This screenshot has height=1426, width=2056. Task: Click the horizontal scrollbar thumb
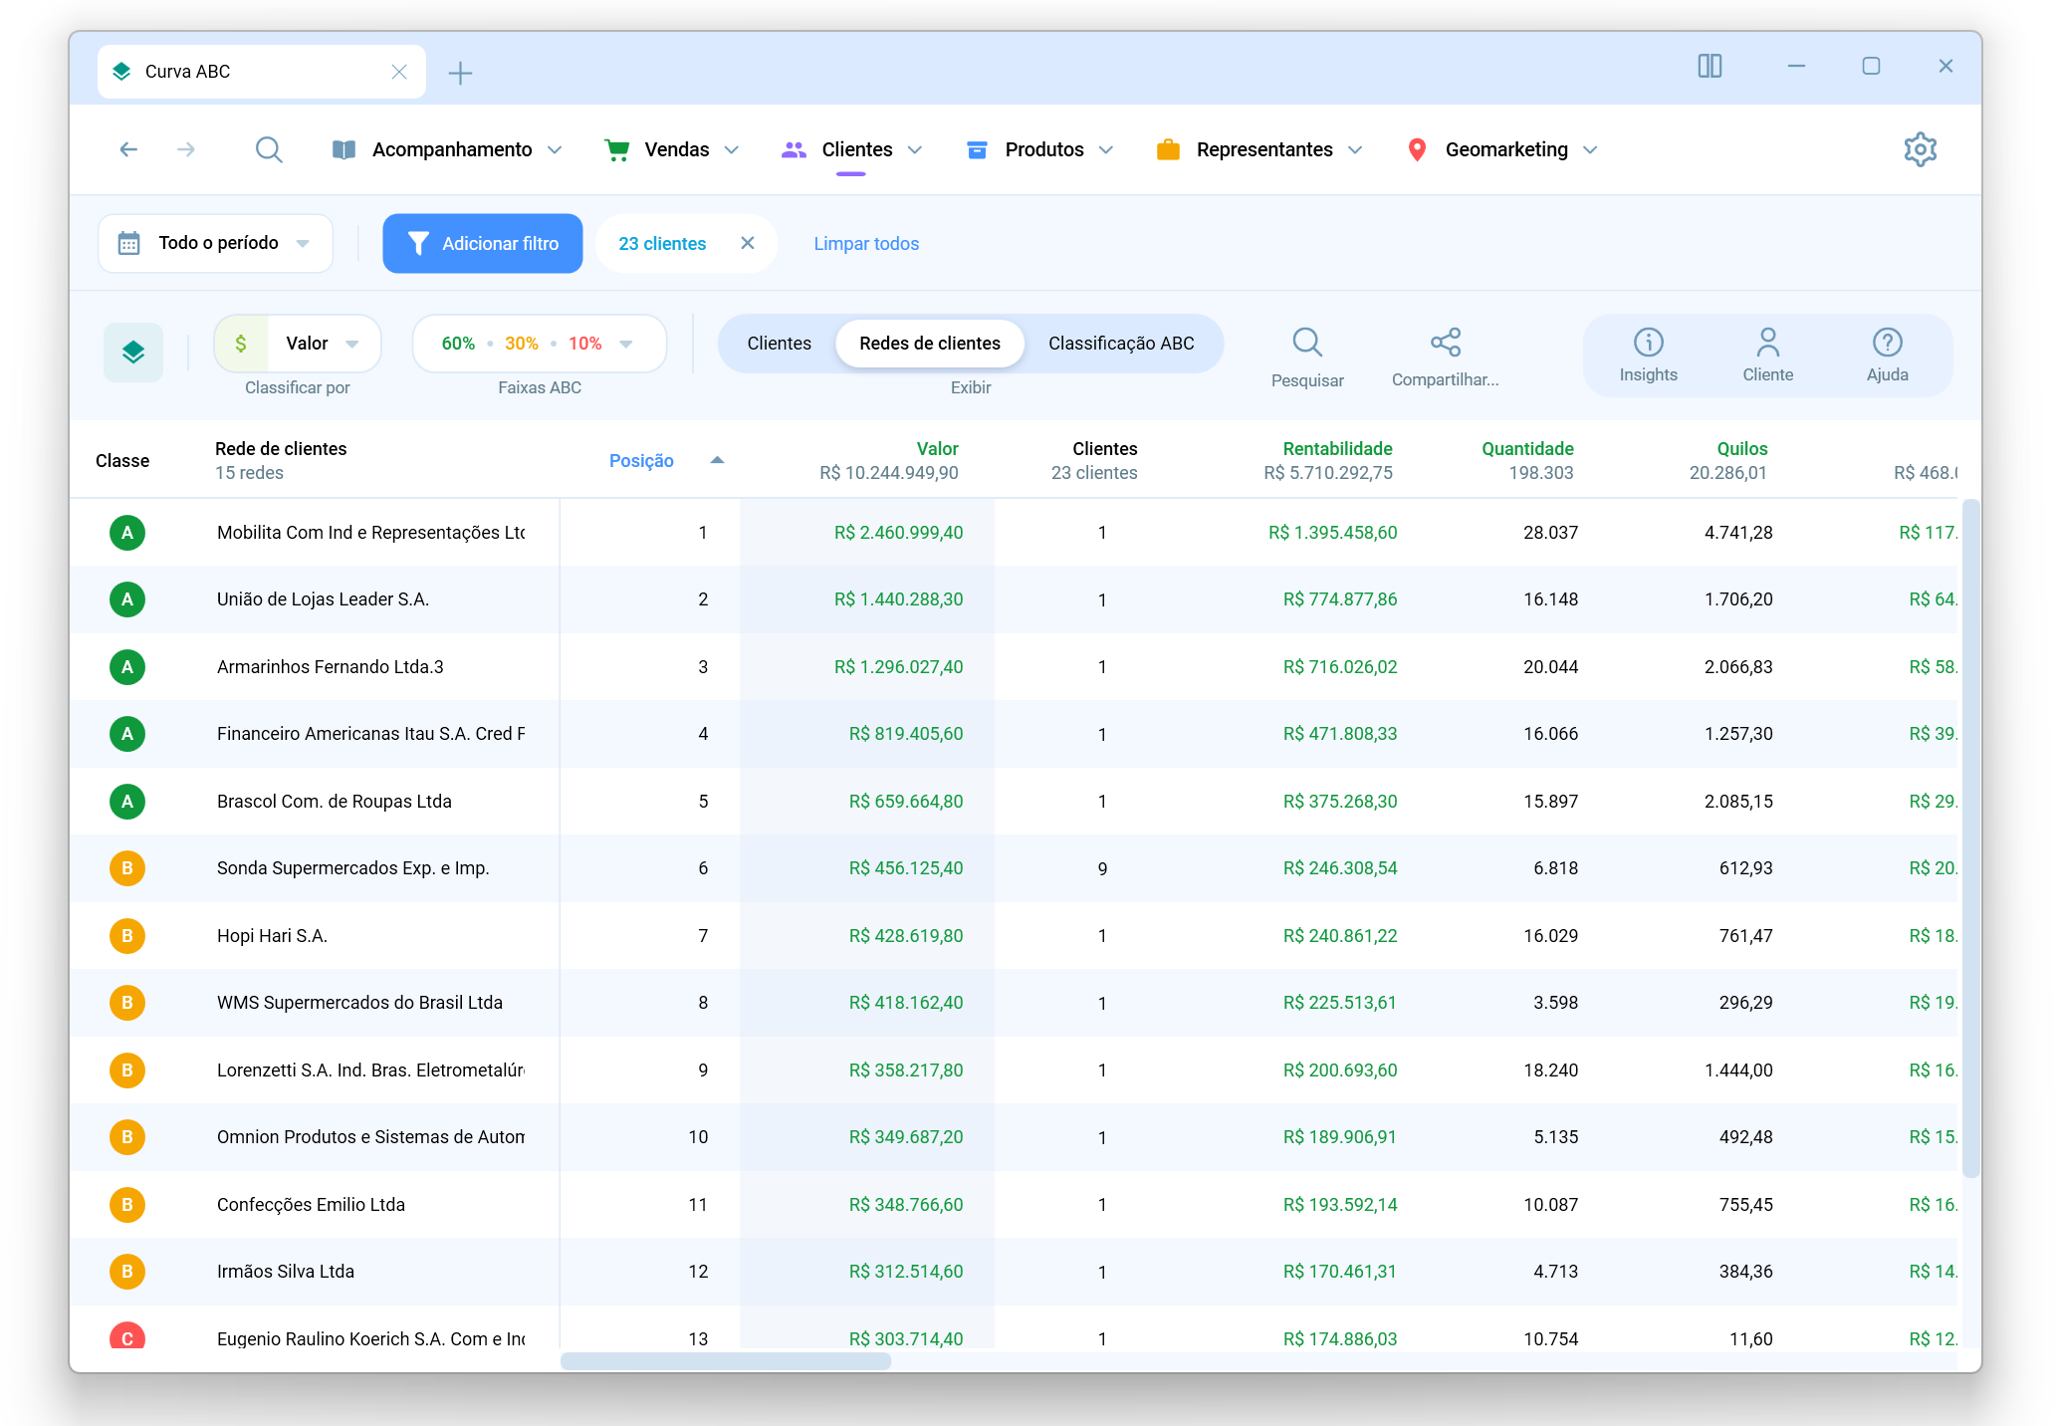pyautogui.click(x=725, y=1361)
